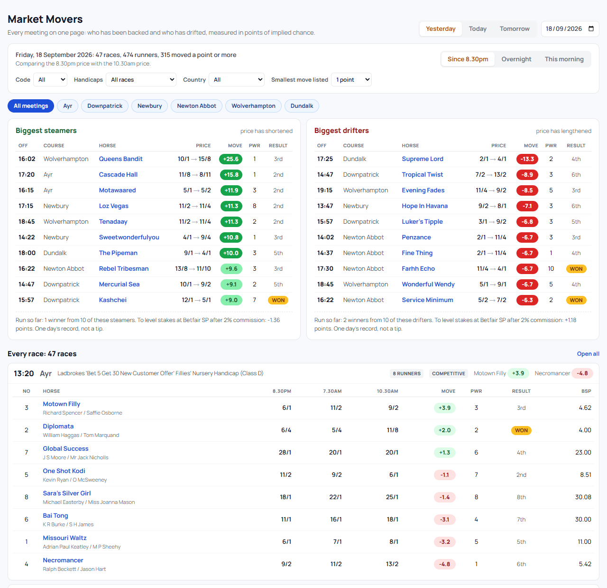Open Necromancer in the race table rows
The height and width of the screenshot is (588, 607).
tap(63, 560)
